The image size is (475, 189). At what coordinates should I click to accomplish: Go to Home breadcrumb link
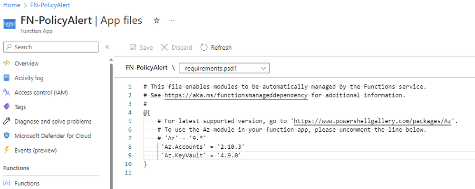click(x=11, y=5)
